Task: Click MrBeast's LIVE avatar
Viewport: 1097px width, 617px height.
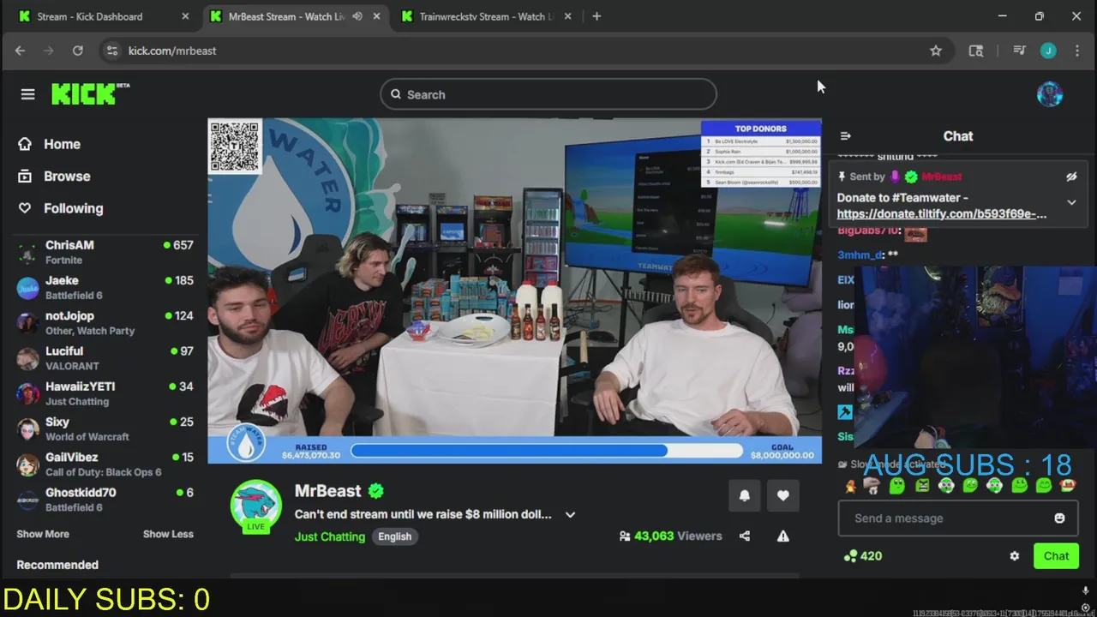Action: 256,506
